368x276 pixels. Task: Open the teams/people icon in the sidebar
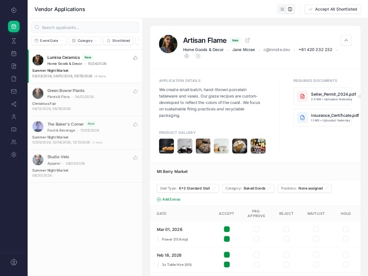tap(14, 142)
